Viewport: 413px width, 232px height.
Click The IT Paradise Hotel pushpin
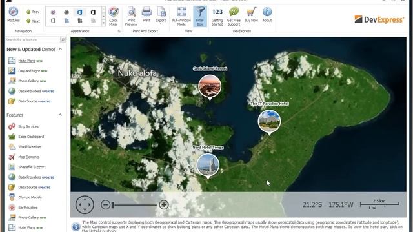pyautogui.click(x=269, y=121)
